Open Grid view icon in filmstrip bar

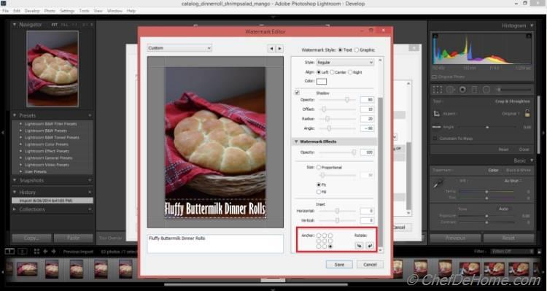tap(36, 251)
